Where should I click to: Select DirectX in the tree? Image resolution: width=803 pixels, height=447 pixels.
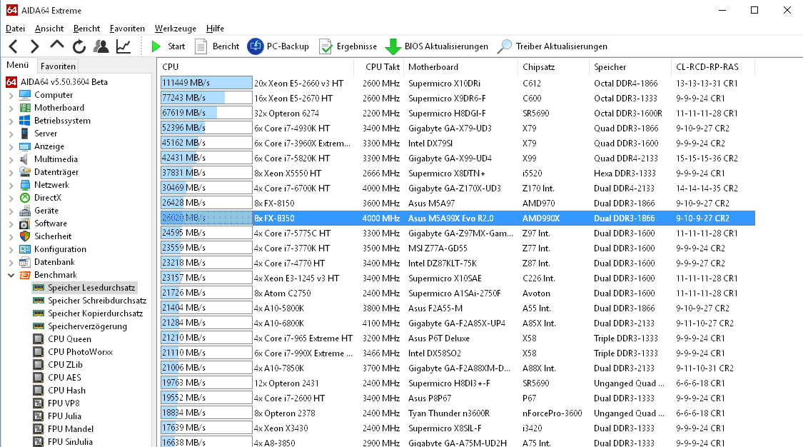click(41, 198)
